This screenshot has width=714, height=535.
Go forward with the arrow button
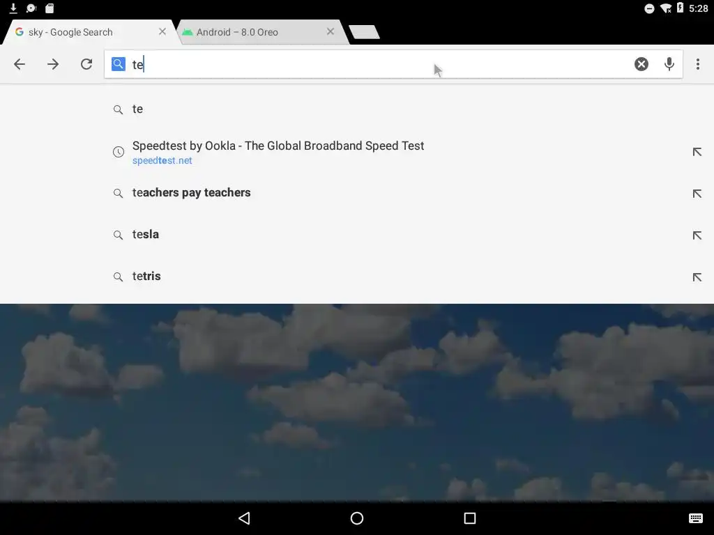[53, 64]
